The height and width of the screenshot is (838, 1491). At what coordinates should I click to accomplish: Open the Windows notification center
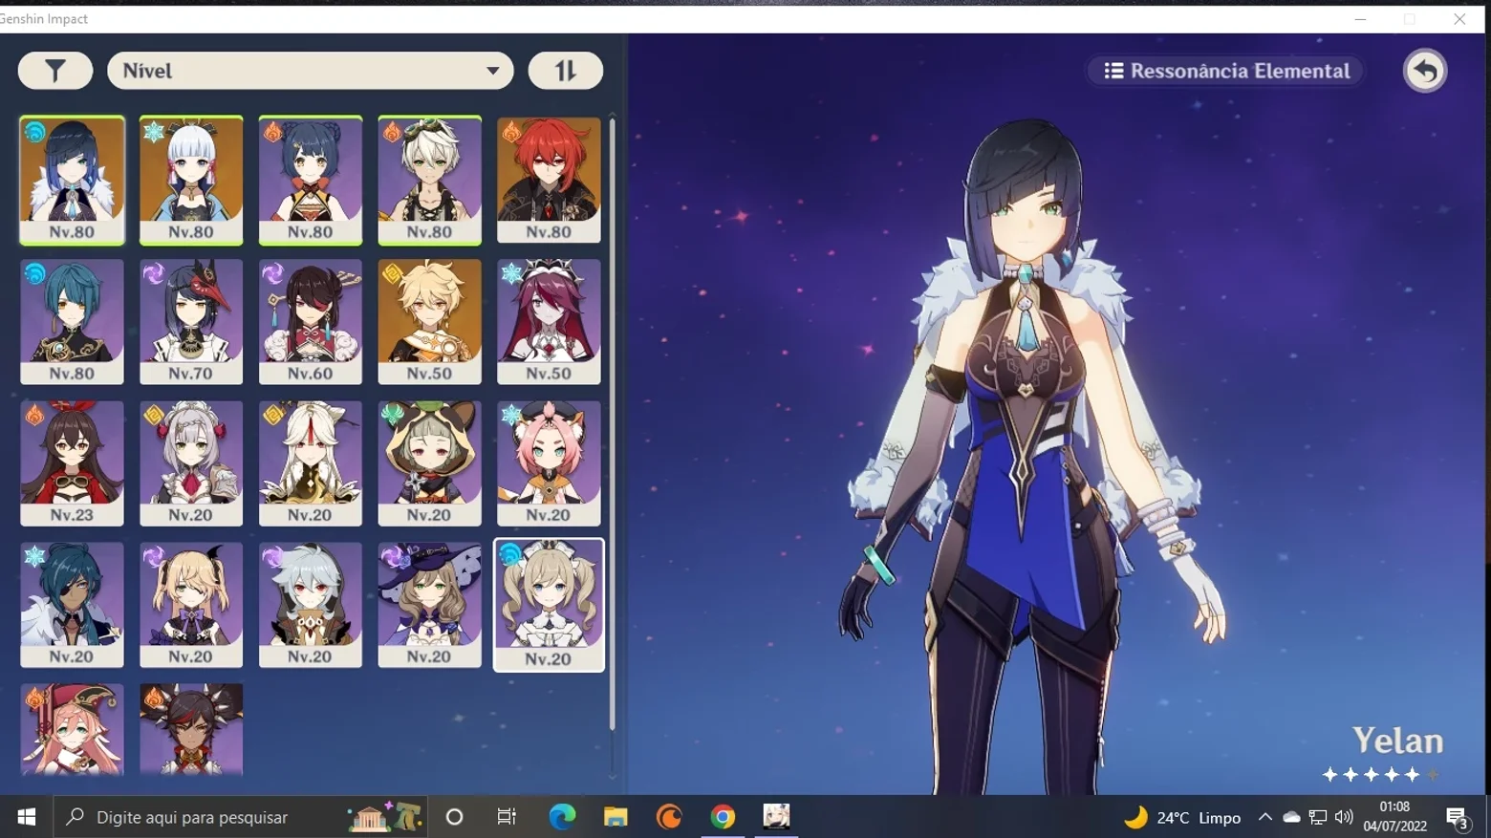pyautogui.click(x=1458, y=818)
